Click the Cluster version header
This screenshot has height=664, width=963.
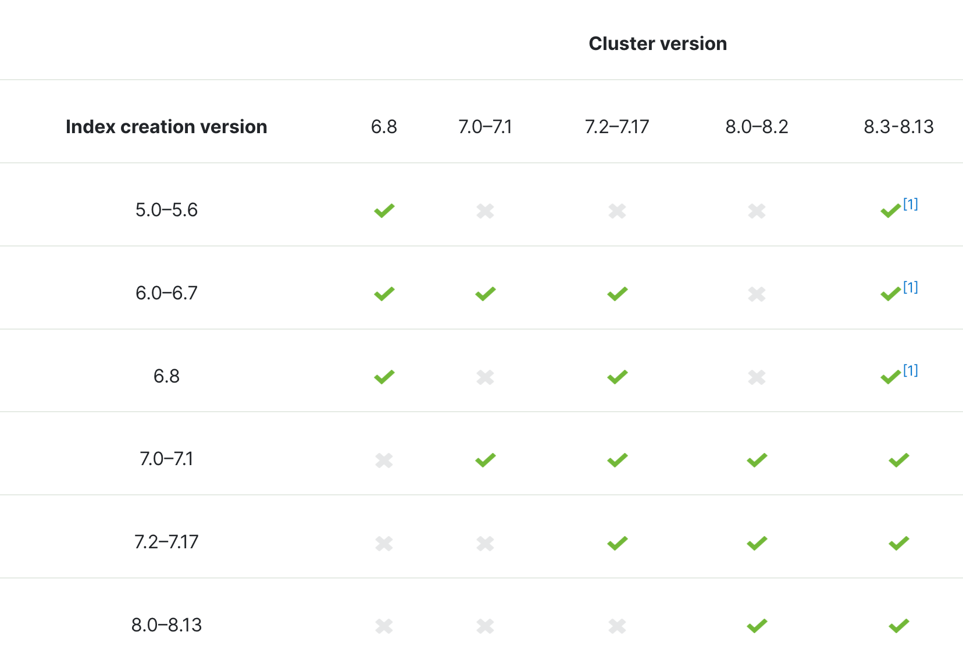657,44
